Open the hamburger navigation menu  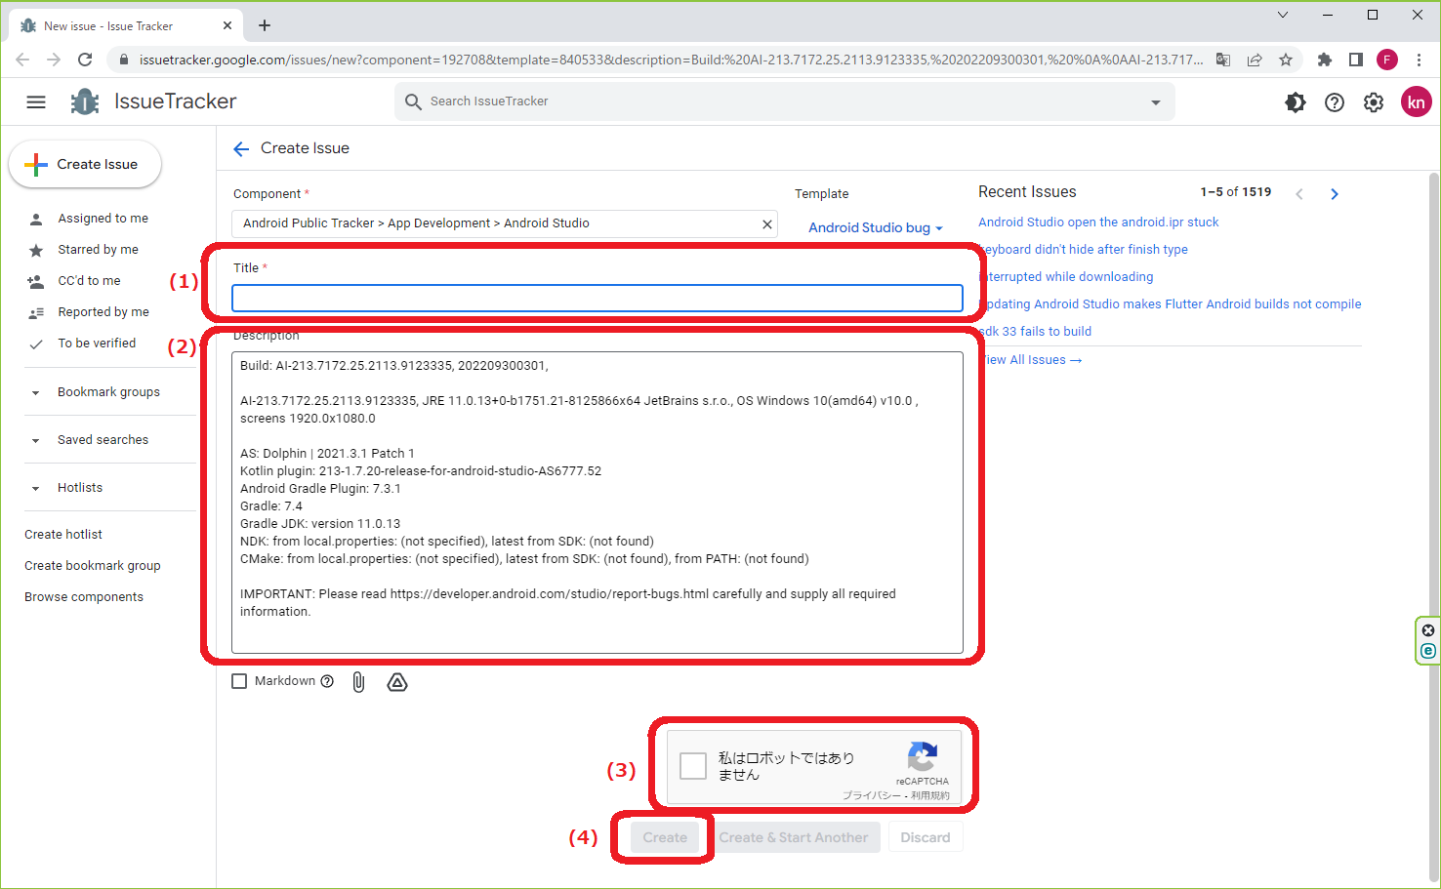point(36,101)
